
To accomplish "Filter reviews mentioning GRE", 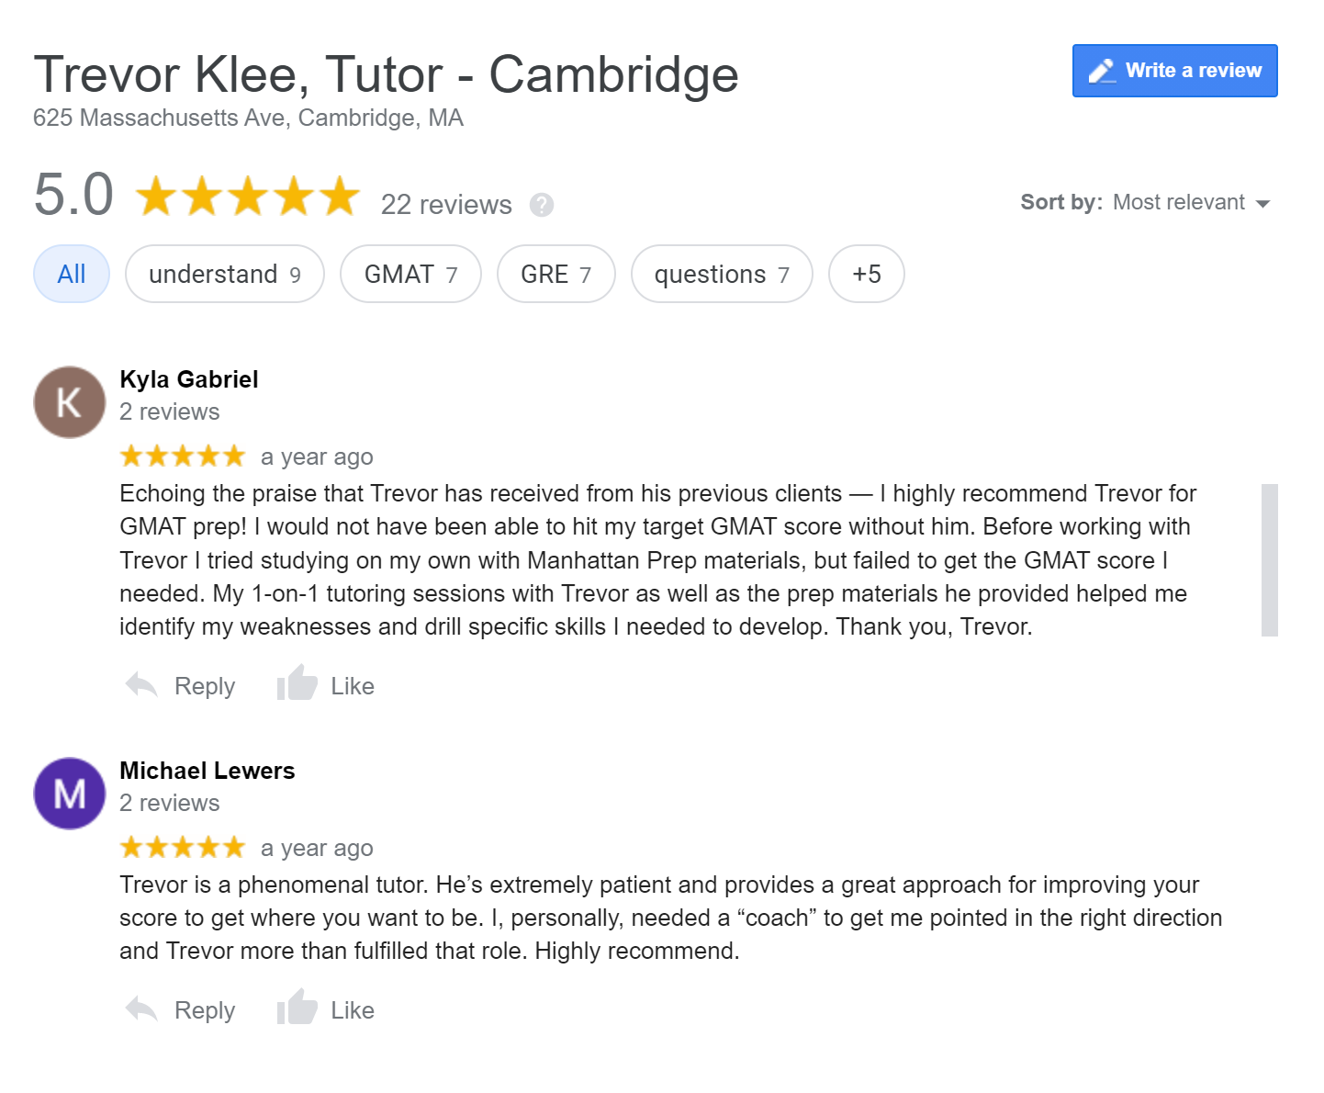I will click(x=555, y=274).
